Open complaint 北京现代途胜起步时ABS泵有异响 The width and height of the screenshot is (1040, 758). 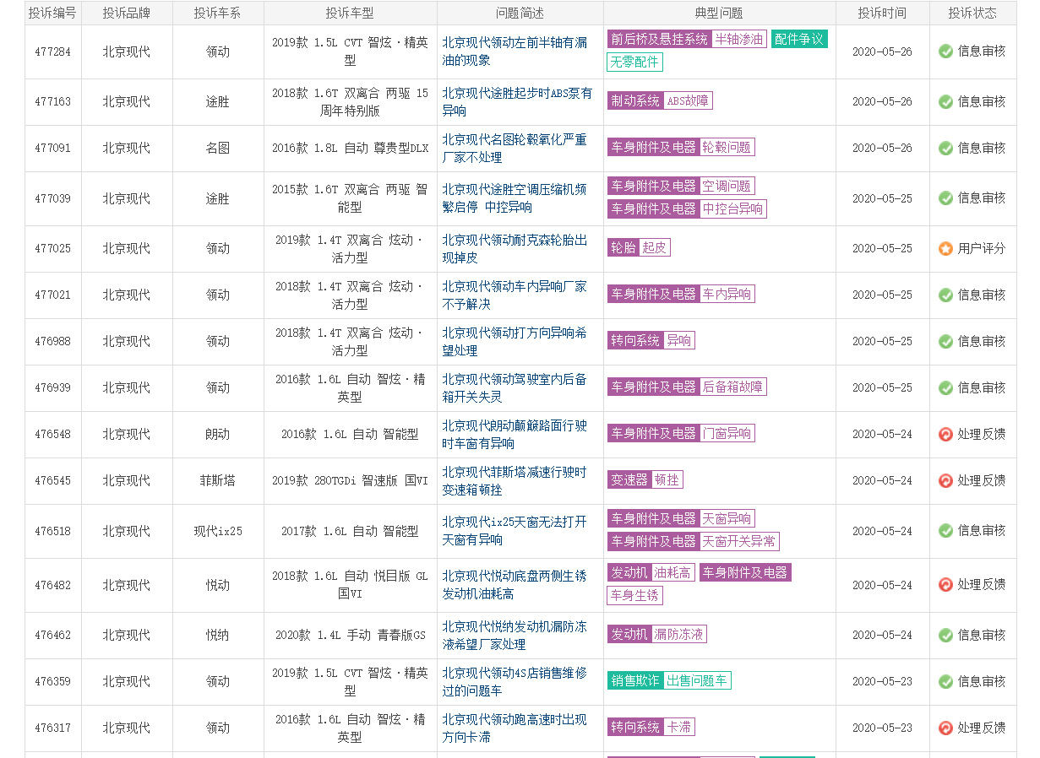517,101
